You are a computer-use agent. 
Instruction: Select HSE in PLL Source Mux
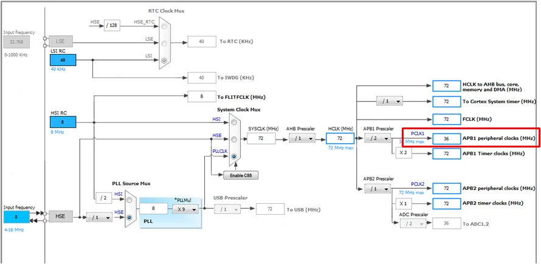click(129, 217)
